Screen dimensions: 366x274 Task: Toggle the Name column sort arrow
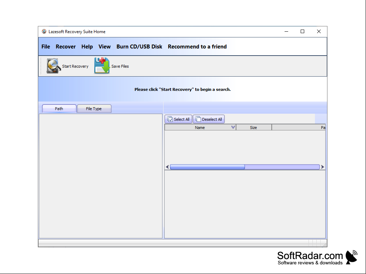(x=233, y=127)
